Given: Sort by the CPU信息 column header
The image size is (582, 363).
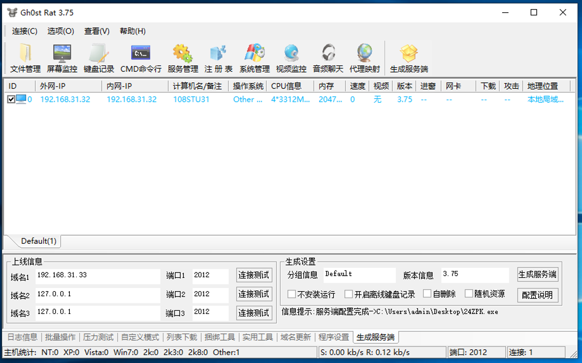Looking at the screenshot, I should 290,86.
